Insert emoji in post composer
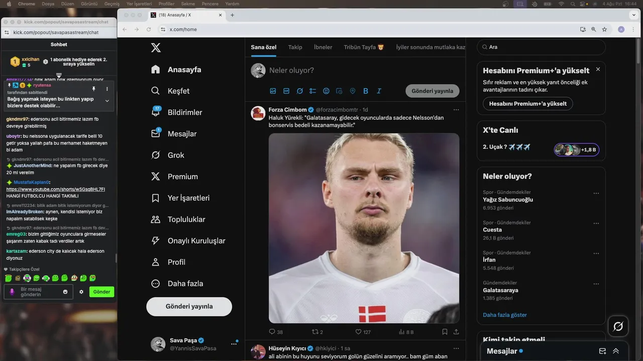Image resolution: width=643 pixels, height=361 pixels. pyautogui.click(x=326, y=91)
